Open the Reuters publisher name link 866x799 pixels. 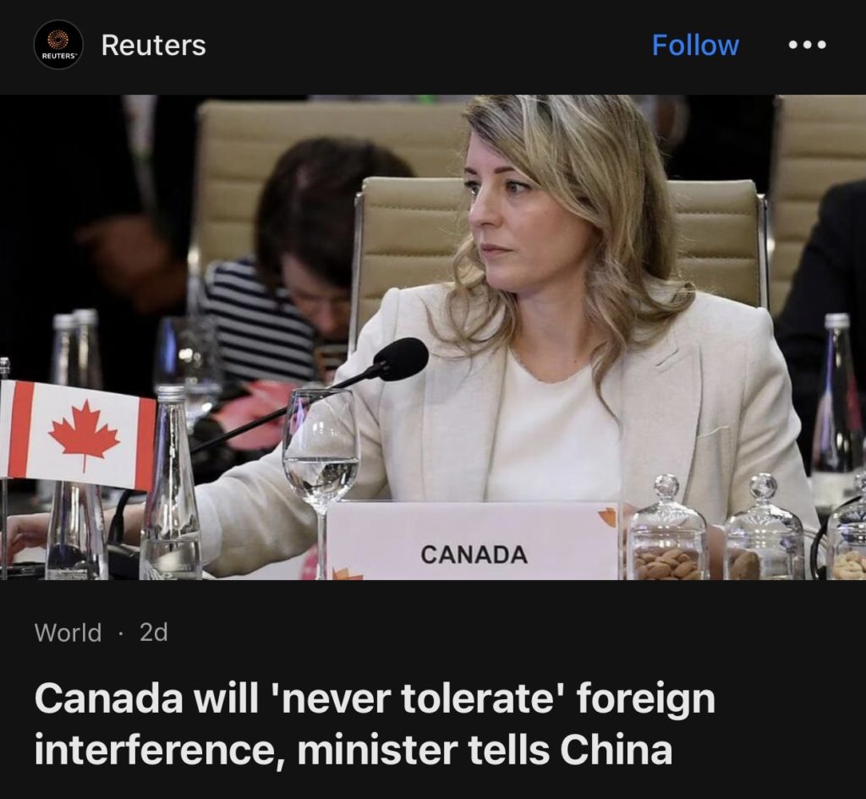154,45
